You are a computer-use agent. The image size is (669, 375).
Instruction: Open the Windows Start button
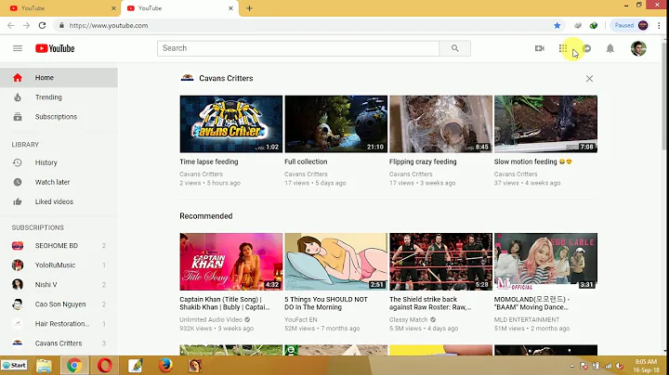14,365
